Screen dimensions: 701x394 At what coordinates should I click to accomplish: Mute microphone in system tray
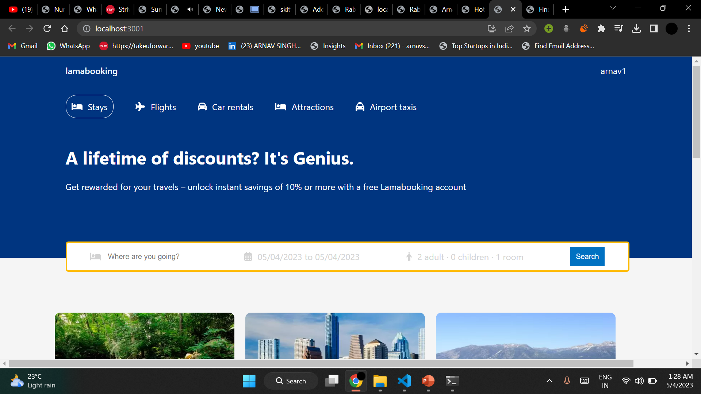pyautogui.click(x=567, y=381)
